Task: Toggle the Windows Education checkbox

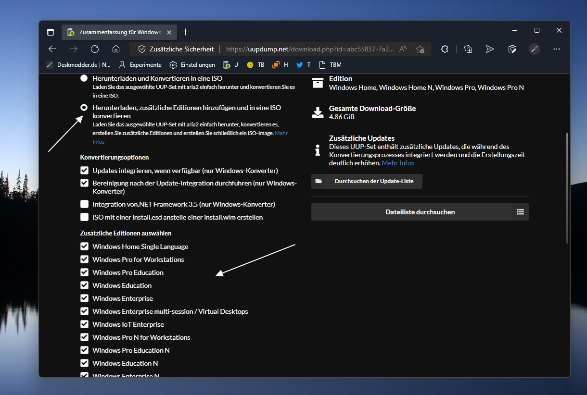Action: [x=85, y=285]
